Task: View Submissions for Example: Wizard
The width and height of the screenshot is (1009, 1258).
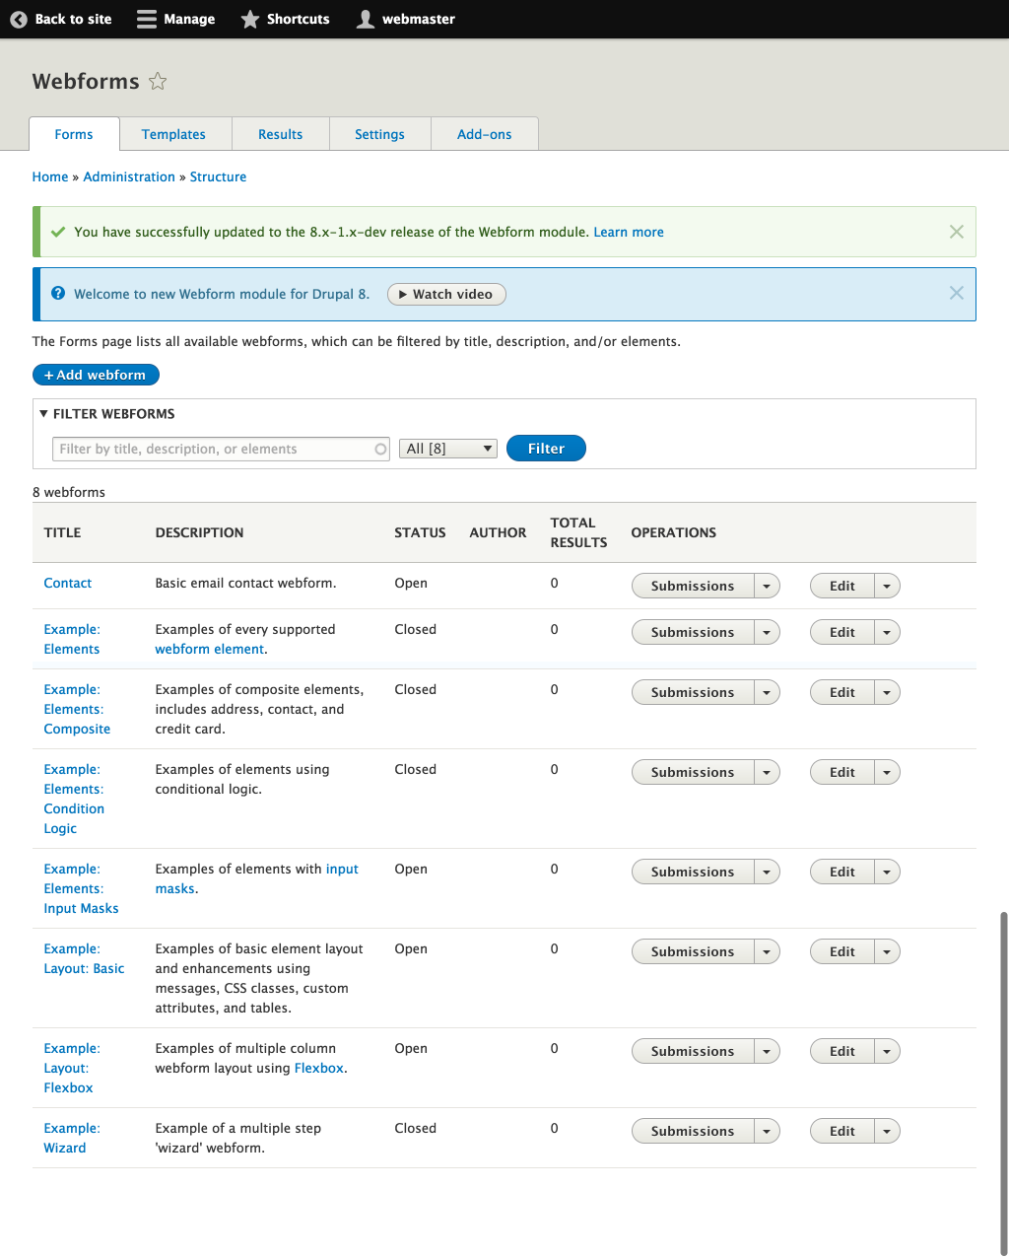Action: pyautogui.click(x=693, y=1131)
